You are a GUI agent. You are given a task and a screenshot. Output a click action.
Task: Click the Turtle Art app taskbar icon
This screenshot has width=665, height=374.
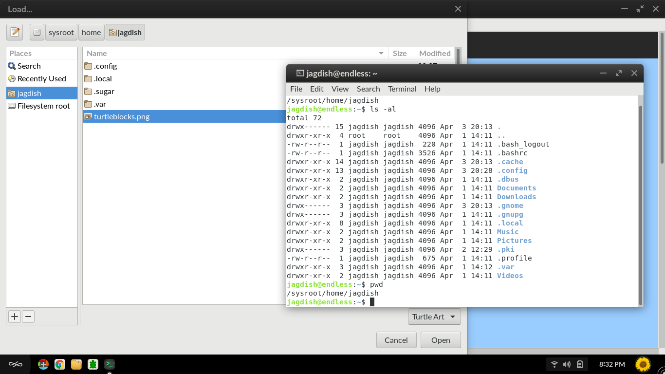tap(93, 364)
